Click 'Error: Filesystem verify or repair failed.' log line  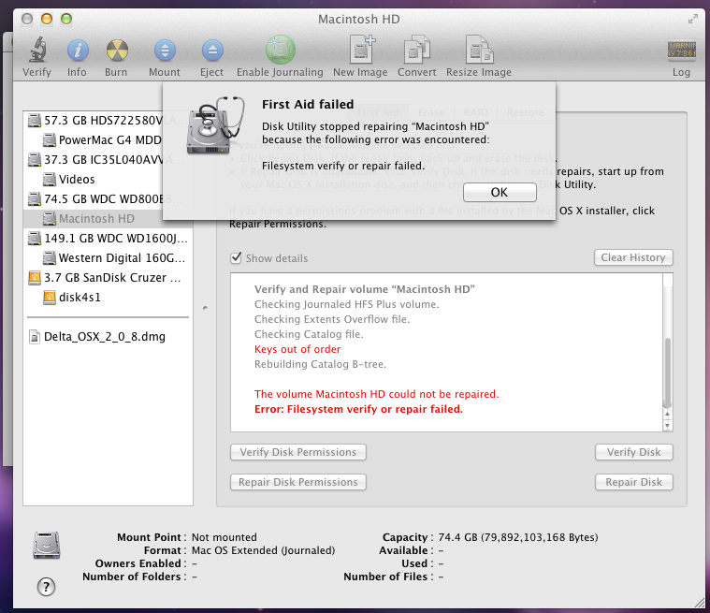[358, 409]
